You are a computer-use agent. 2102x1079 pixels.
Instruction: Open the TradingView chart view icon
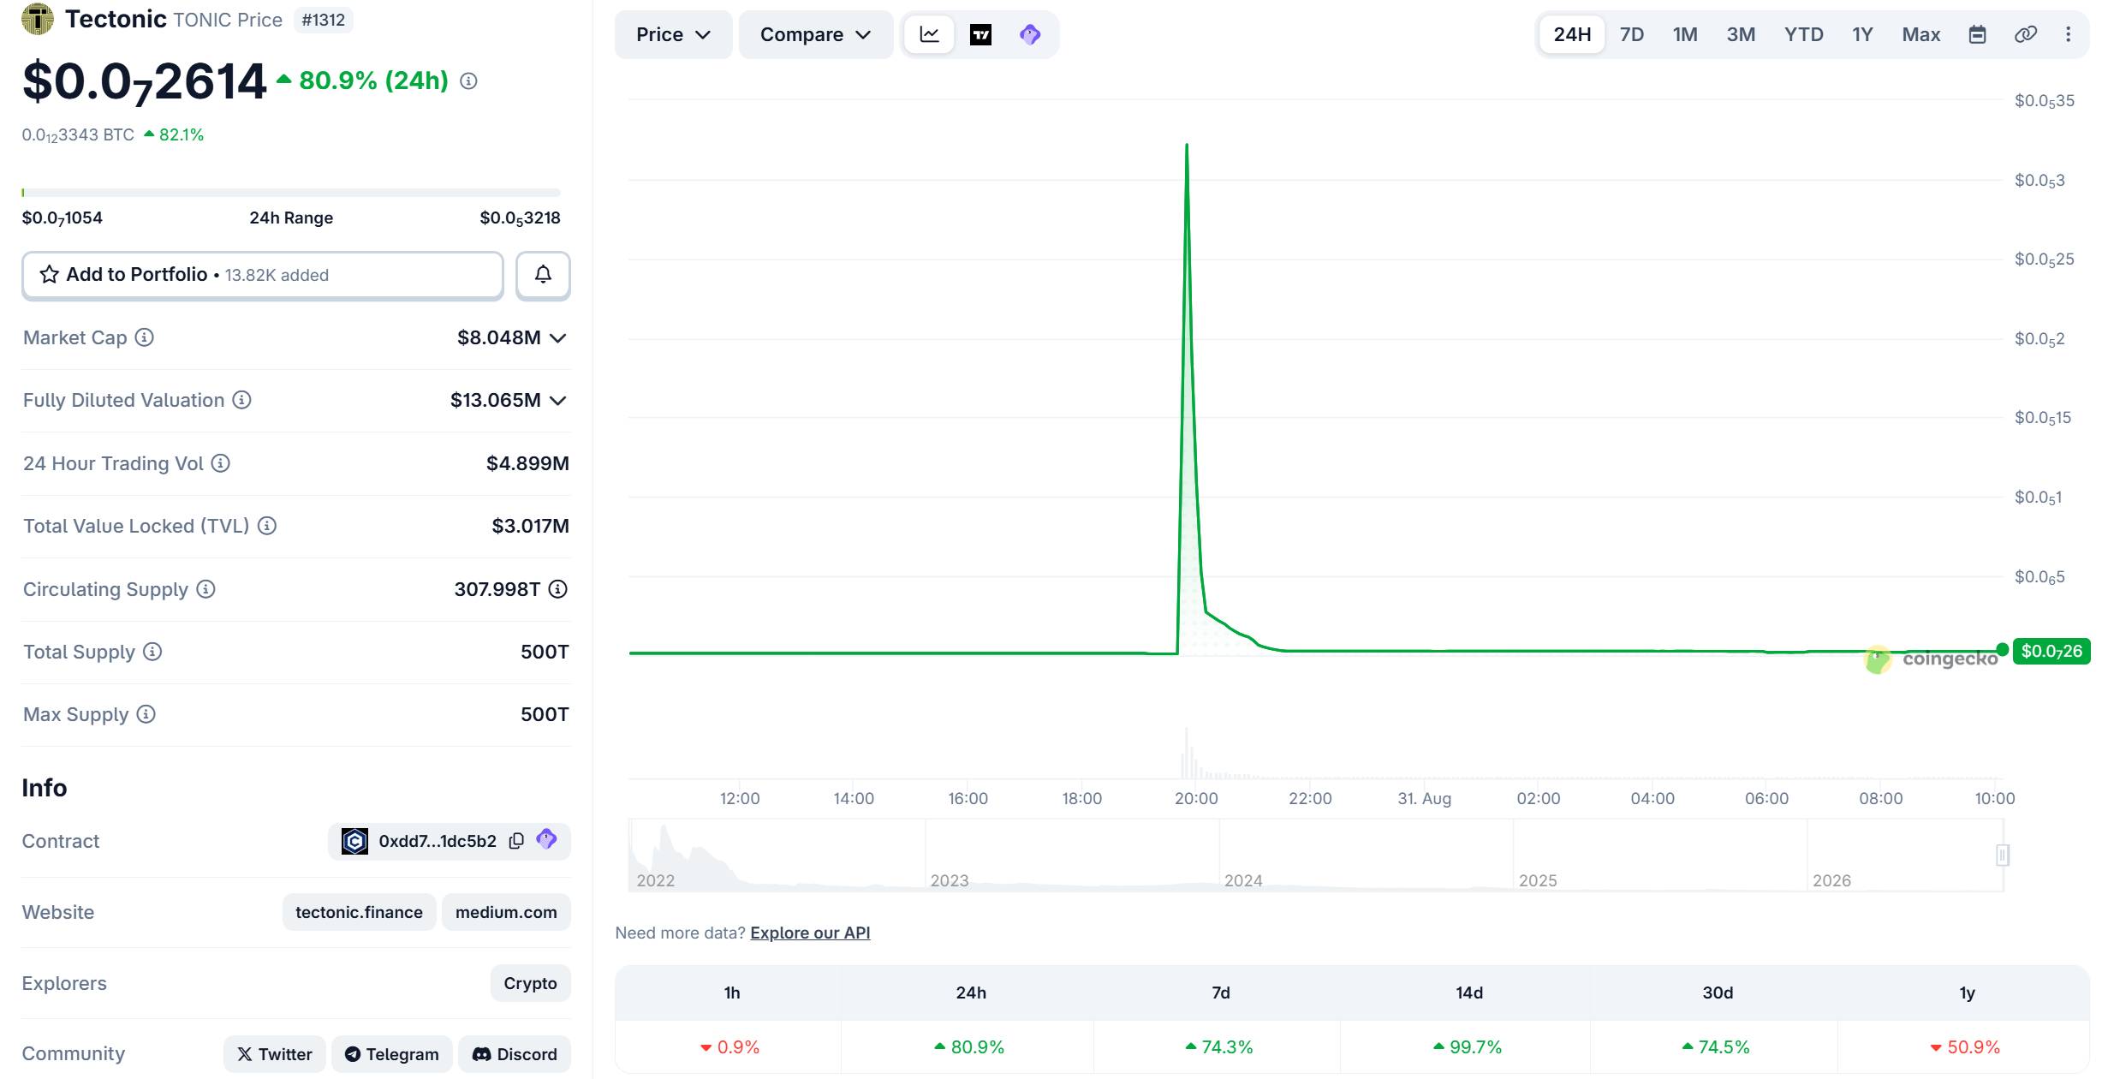980,35
